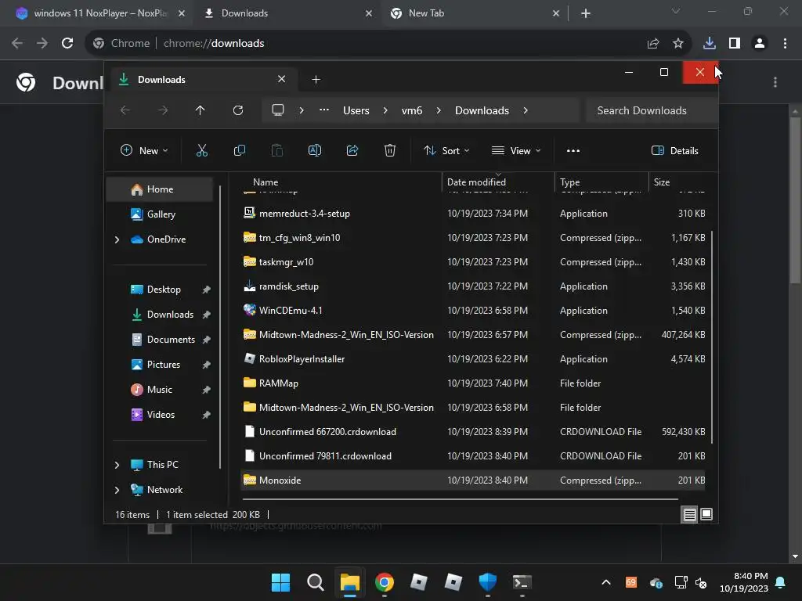The height and width of the screenshot is (601, 802).
Task: Reload the Chrome page
Action: point(67,43)
